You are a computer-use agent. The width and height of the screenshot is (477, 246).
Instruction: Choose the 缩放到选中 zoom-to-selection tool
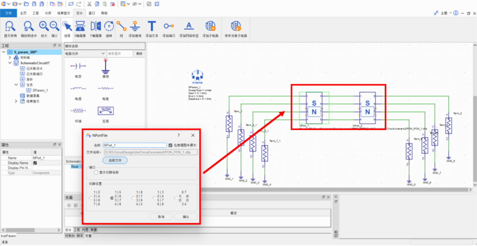pos(29,29)
